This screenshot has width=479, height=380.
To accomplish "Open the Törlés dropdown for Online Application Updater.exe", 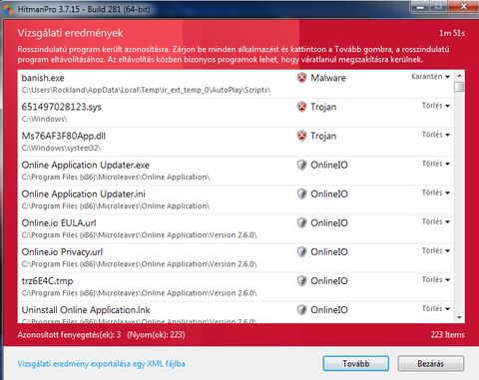I will click(436, 164).
